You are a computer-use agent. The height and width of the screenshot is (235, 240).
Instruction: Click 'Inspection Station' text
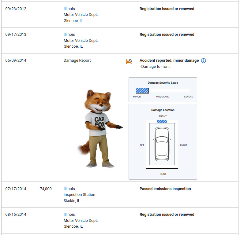coord(79,195)
